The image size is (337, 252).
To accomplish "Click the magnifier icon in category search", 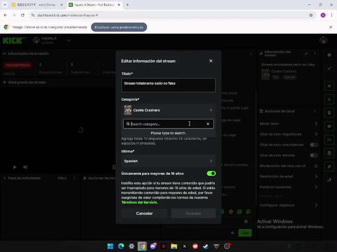I will tap(128, 124).
